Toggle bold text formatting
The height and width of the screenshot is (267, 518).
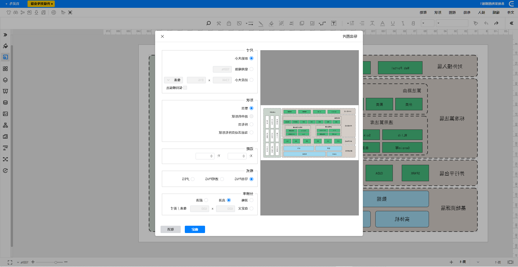click(x=413, y=23)
